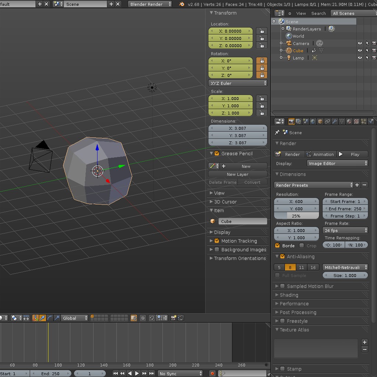The width and height of the screenshot is (377, 377).
Task: Open the Modifiers wrench properties tab
Action: click(x=335, y=121)
